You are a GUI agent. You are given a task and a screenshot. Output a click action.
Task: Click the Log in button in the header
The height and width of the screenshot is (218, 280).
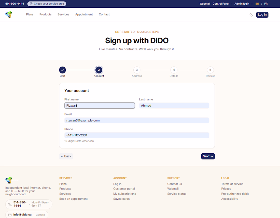click(262, 15)
